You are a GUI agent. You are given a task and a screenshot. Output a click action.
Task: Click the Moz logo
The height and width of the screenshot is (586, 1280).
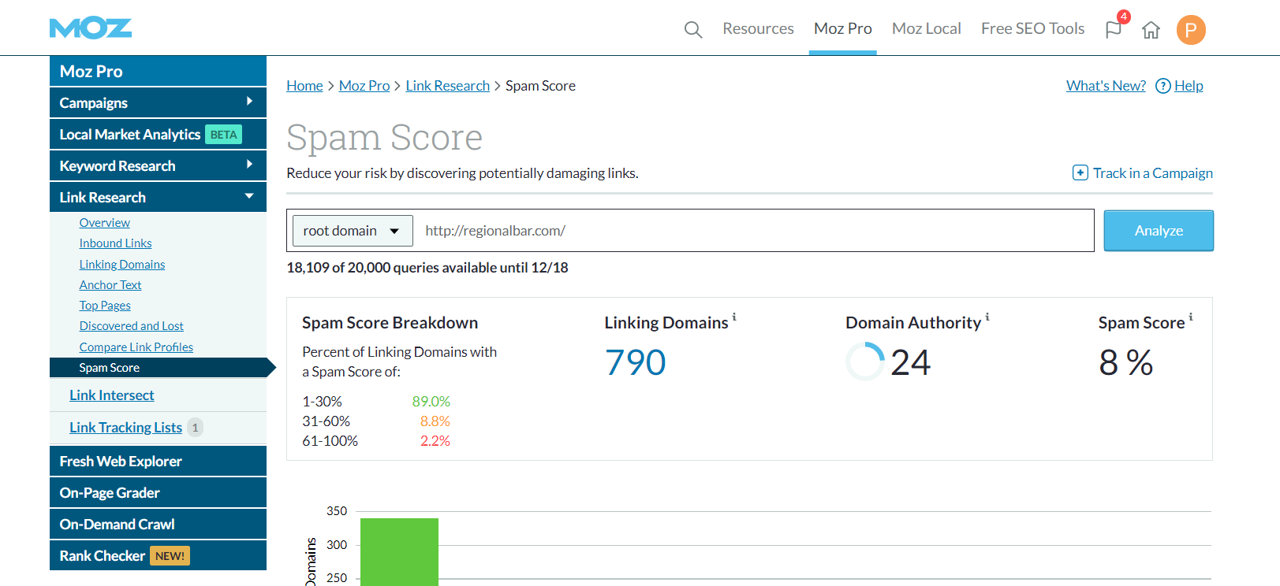[x=91, y=28]
